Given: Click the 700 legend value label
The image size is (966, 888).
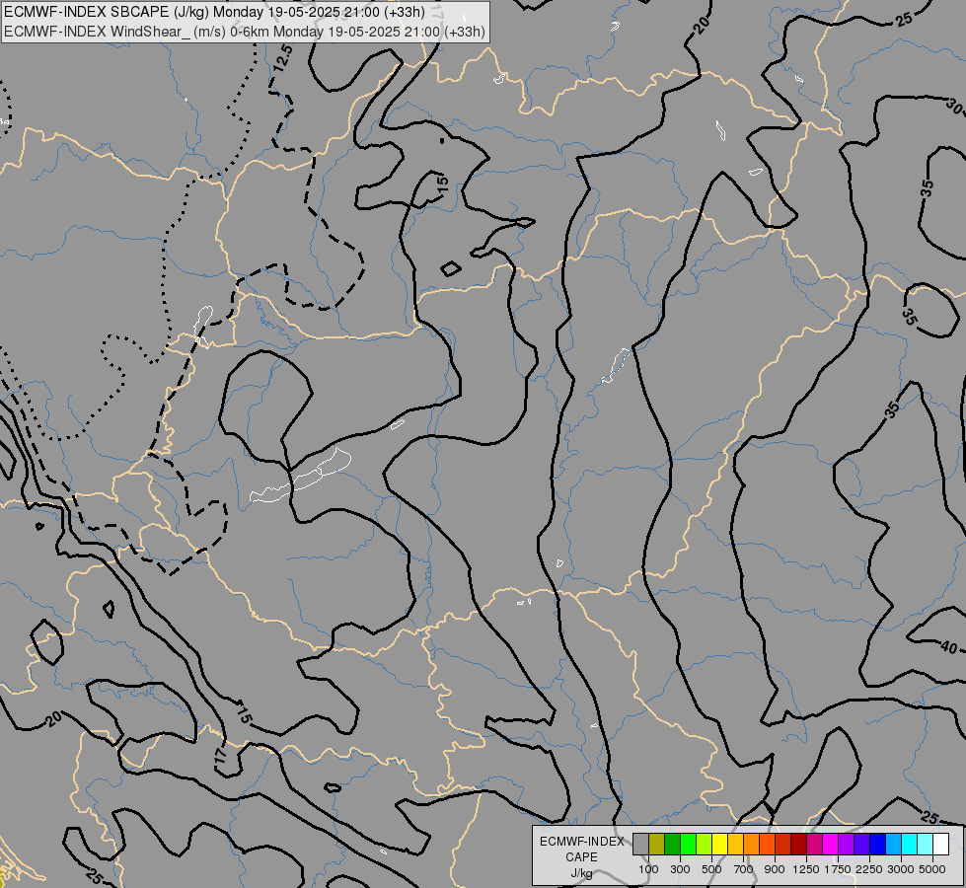Looking at the screenshot, I should (744, 869).
